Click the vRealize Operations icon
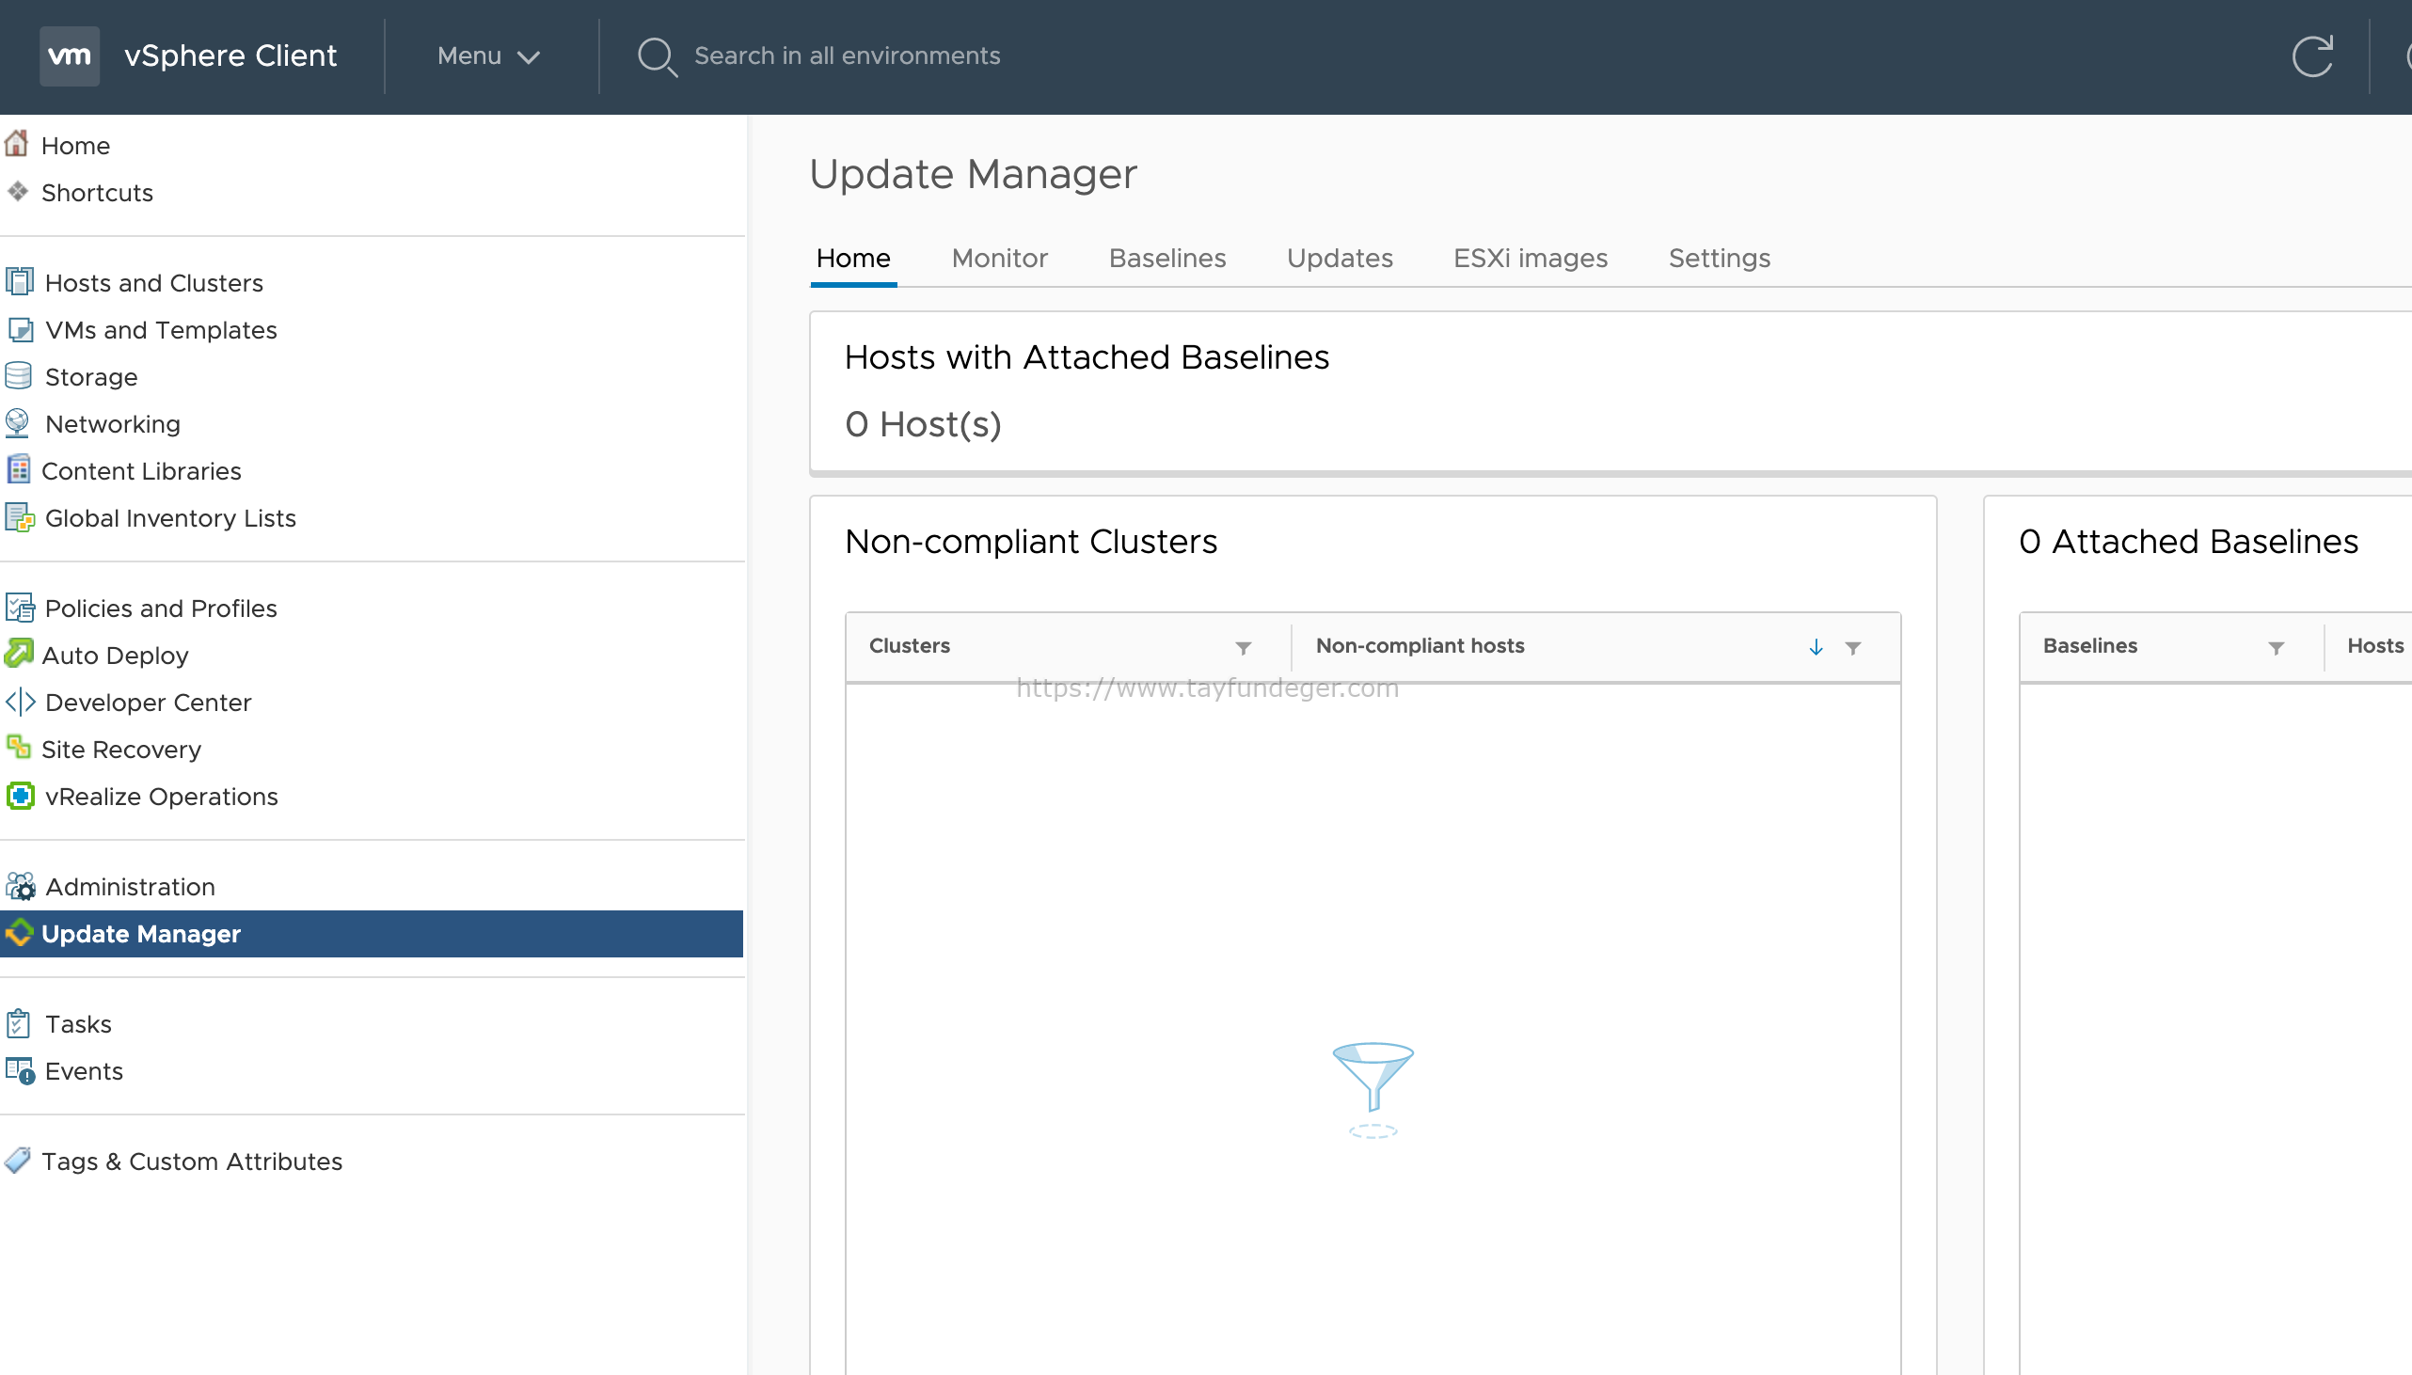Screen dimensions: 2412x1375 (x=20, y=796)
